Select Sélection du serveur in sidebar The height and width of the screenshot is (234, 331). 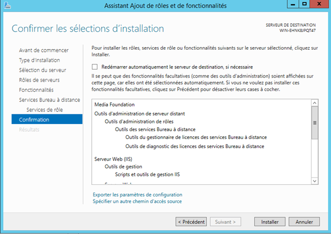click(x=42, y=70)
